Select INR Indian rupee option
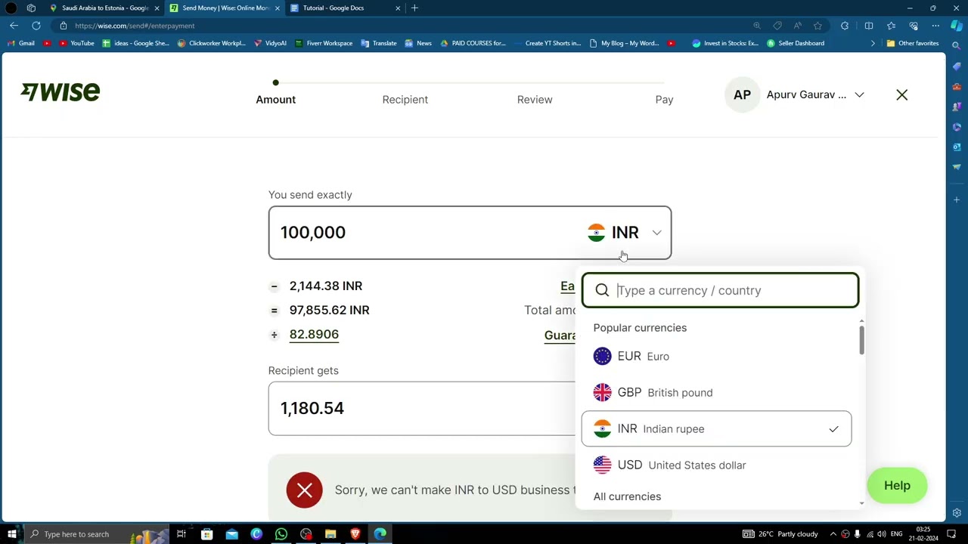 click(716, 428)
